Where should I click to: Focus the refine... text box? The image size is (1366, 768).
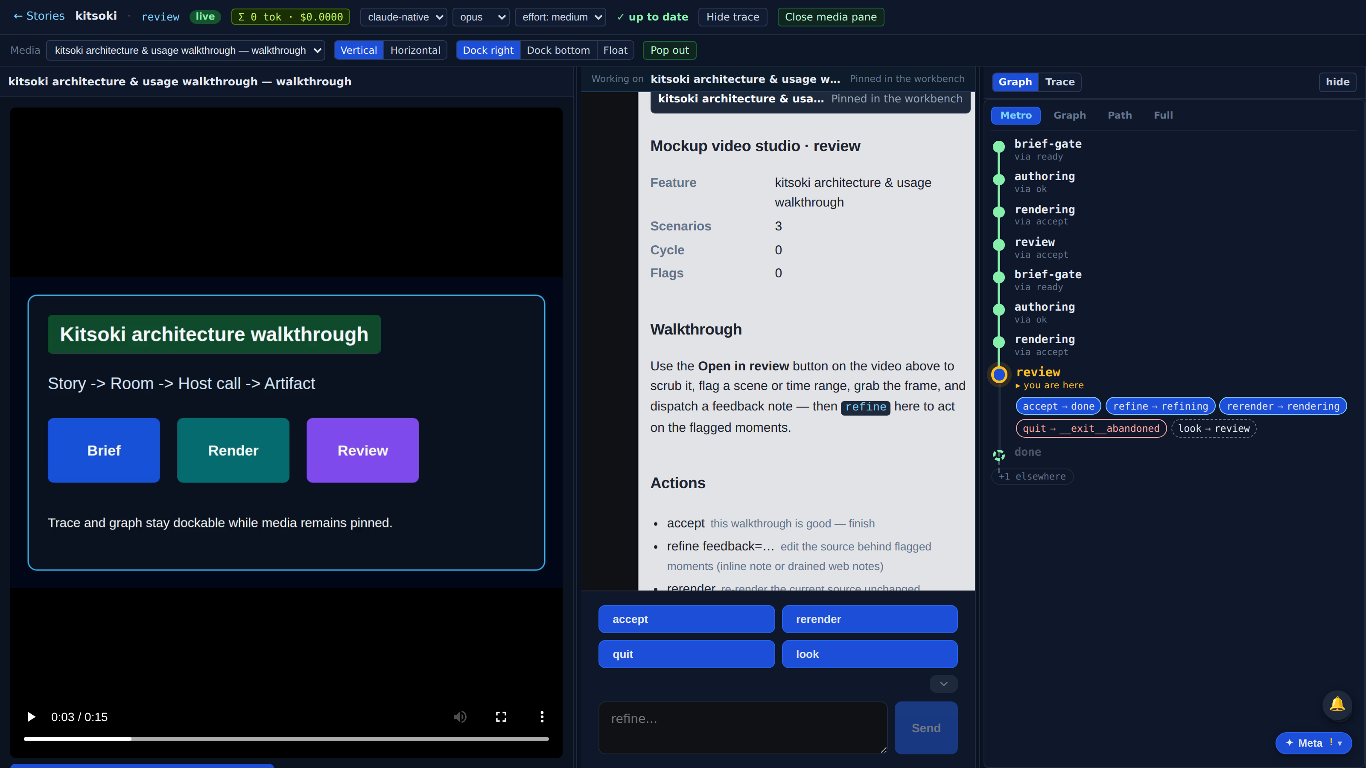[743, 728]
